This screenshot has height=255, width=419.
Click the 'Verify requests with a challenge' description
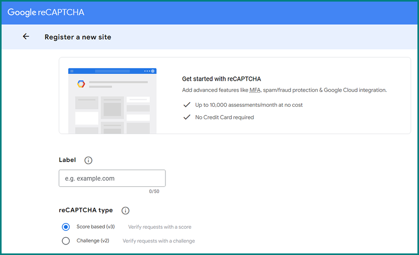[159, 241]
